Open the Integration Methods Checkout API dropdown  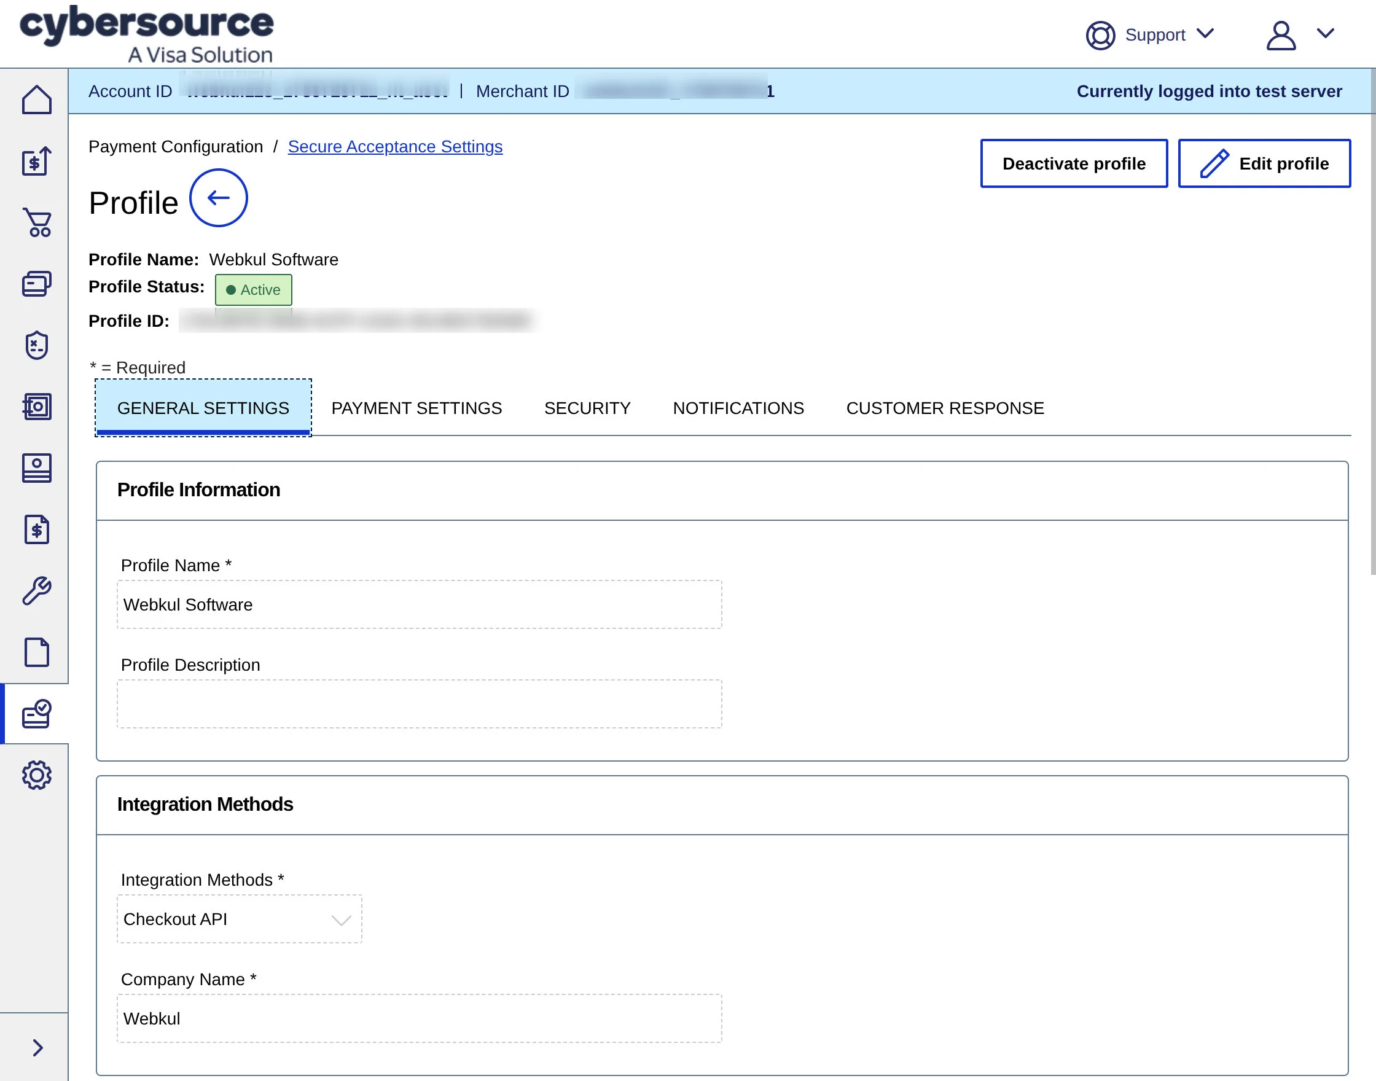(239, 919)
